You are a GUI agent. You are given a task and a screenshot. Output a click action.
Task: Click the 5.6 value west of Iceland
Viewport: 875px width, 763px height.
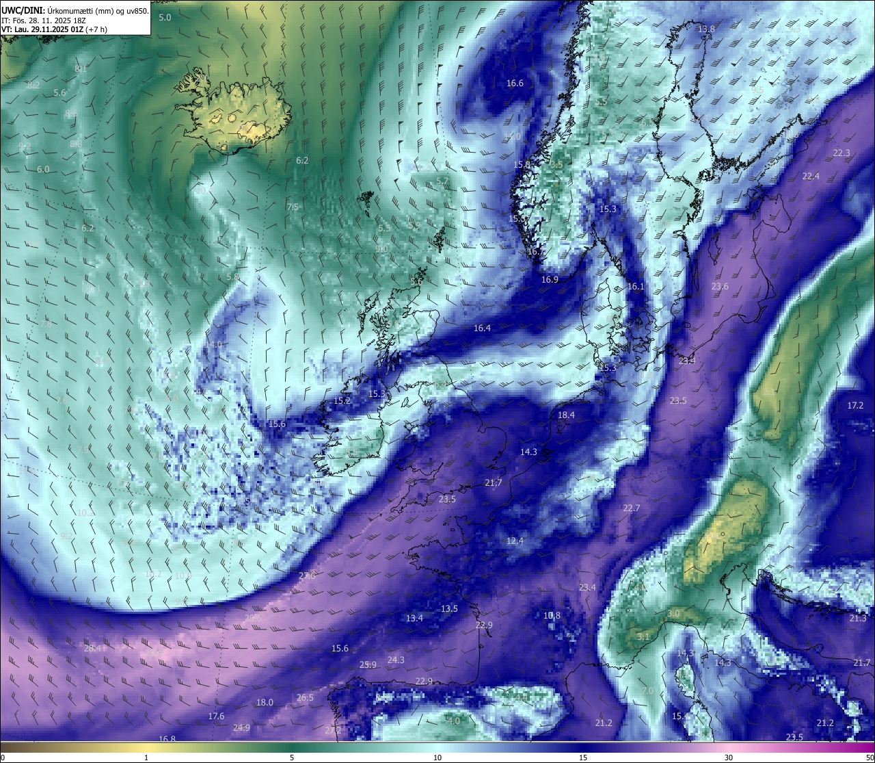tap(59, 93)
